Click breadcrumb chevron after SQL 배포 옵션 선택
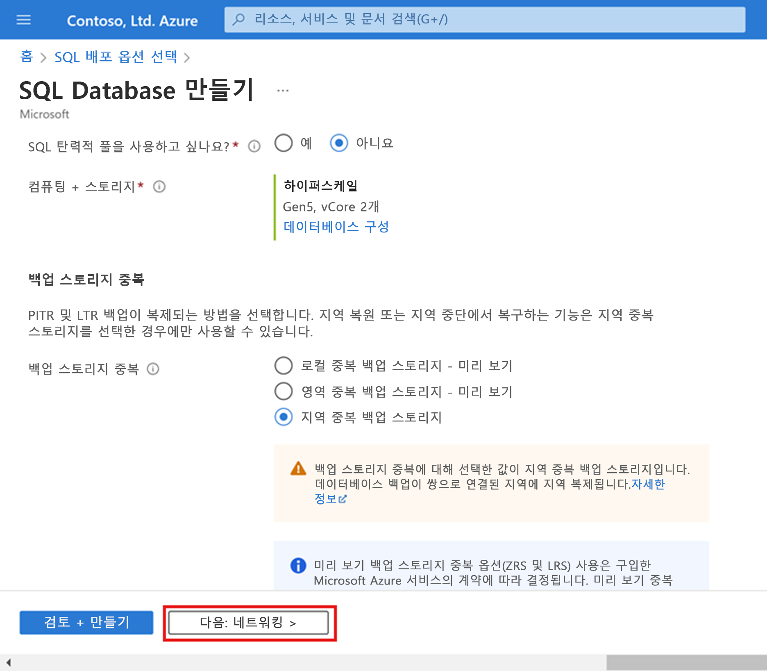 (187, 58)
